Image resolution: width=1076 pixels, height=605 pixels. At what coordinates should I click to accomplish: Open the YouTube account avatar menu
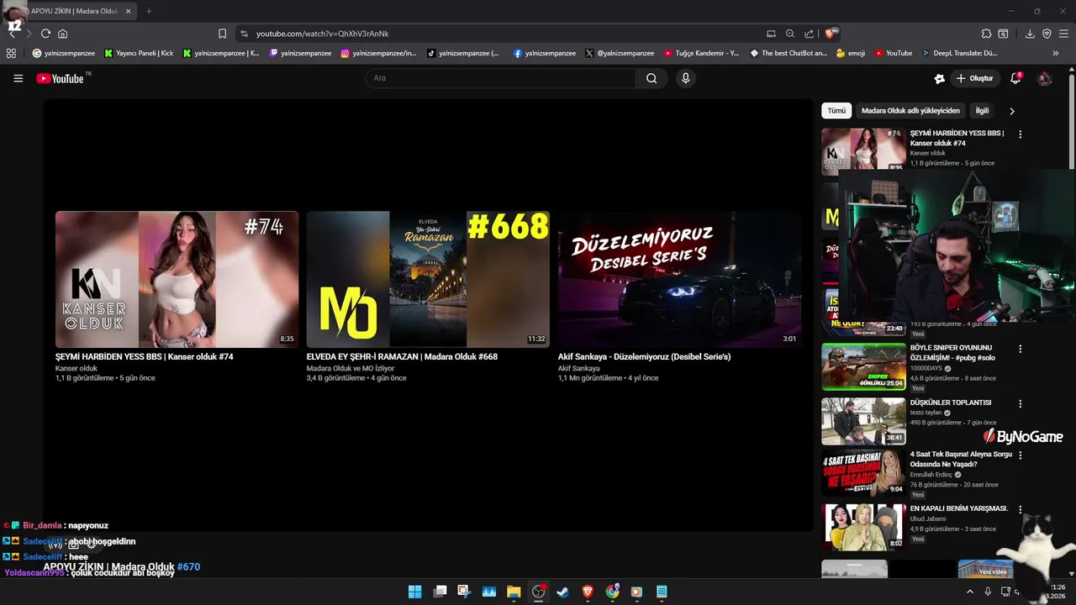(1045, 78)
